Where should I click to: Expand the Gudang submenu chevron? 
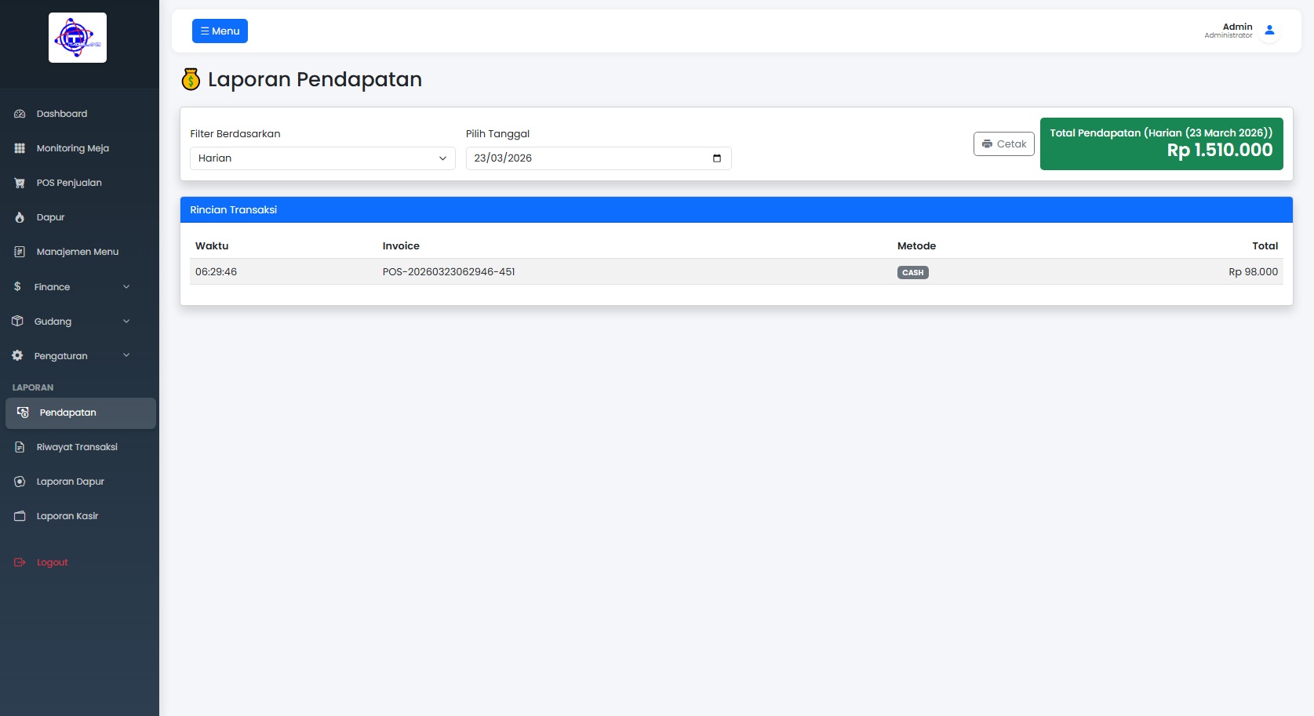click(126, 321)
